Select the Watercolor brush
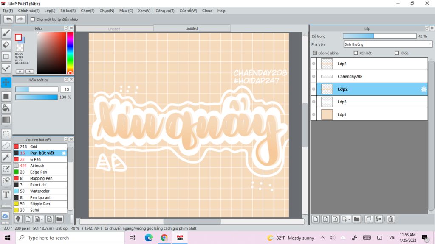The height and width of the screenshot is (244, 435). (x=40, y=191)
